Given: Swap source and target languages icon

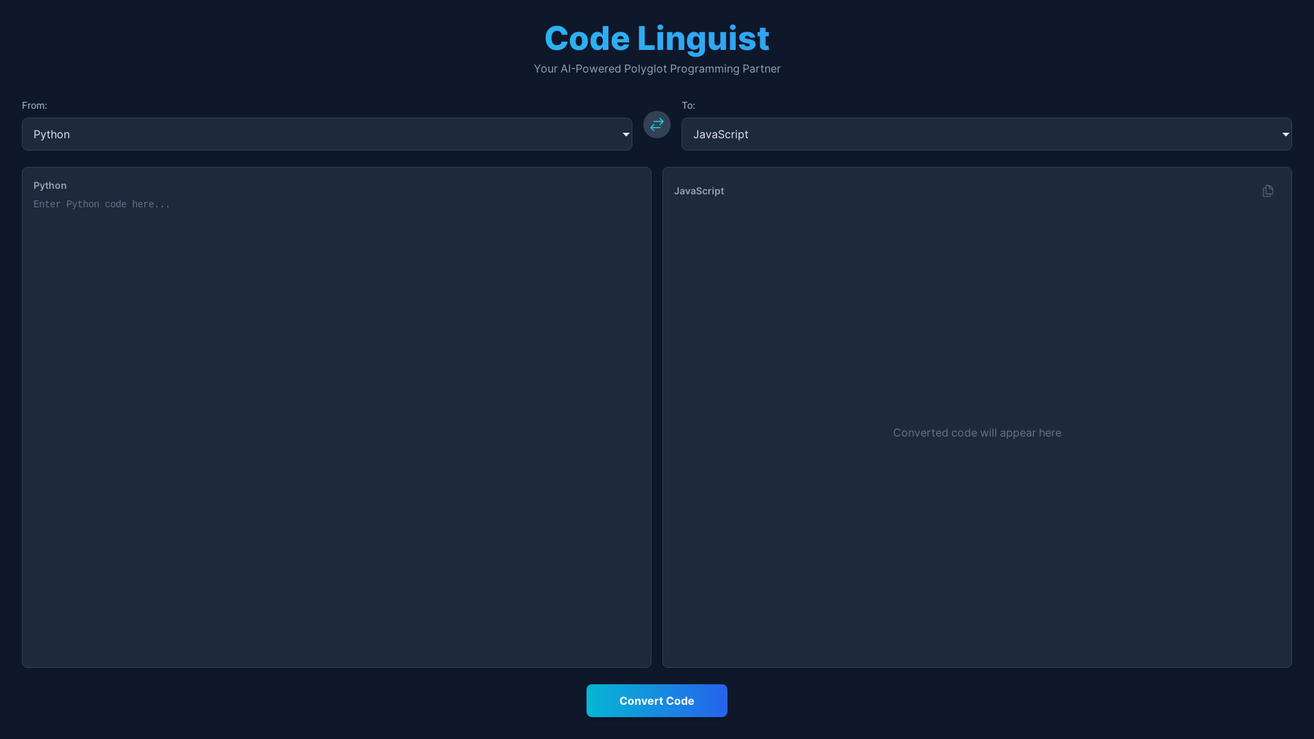Looking at the screenshot, I should pyautogui.click(x=657, y=125).
